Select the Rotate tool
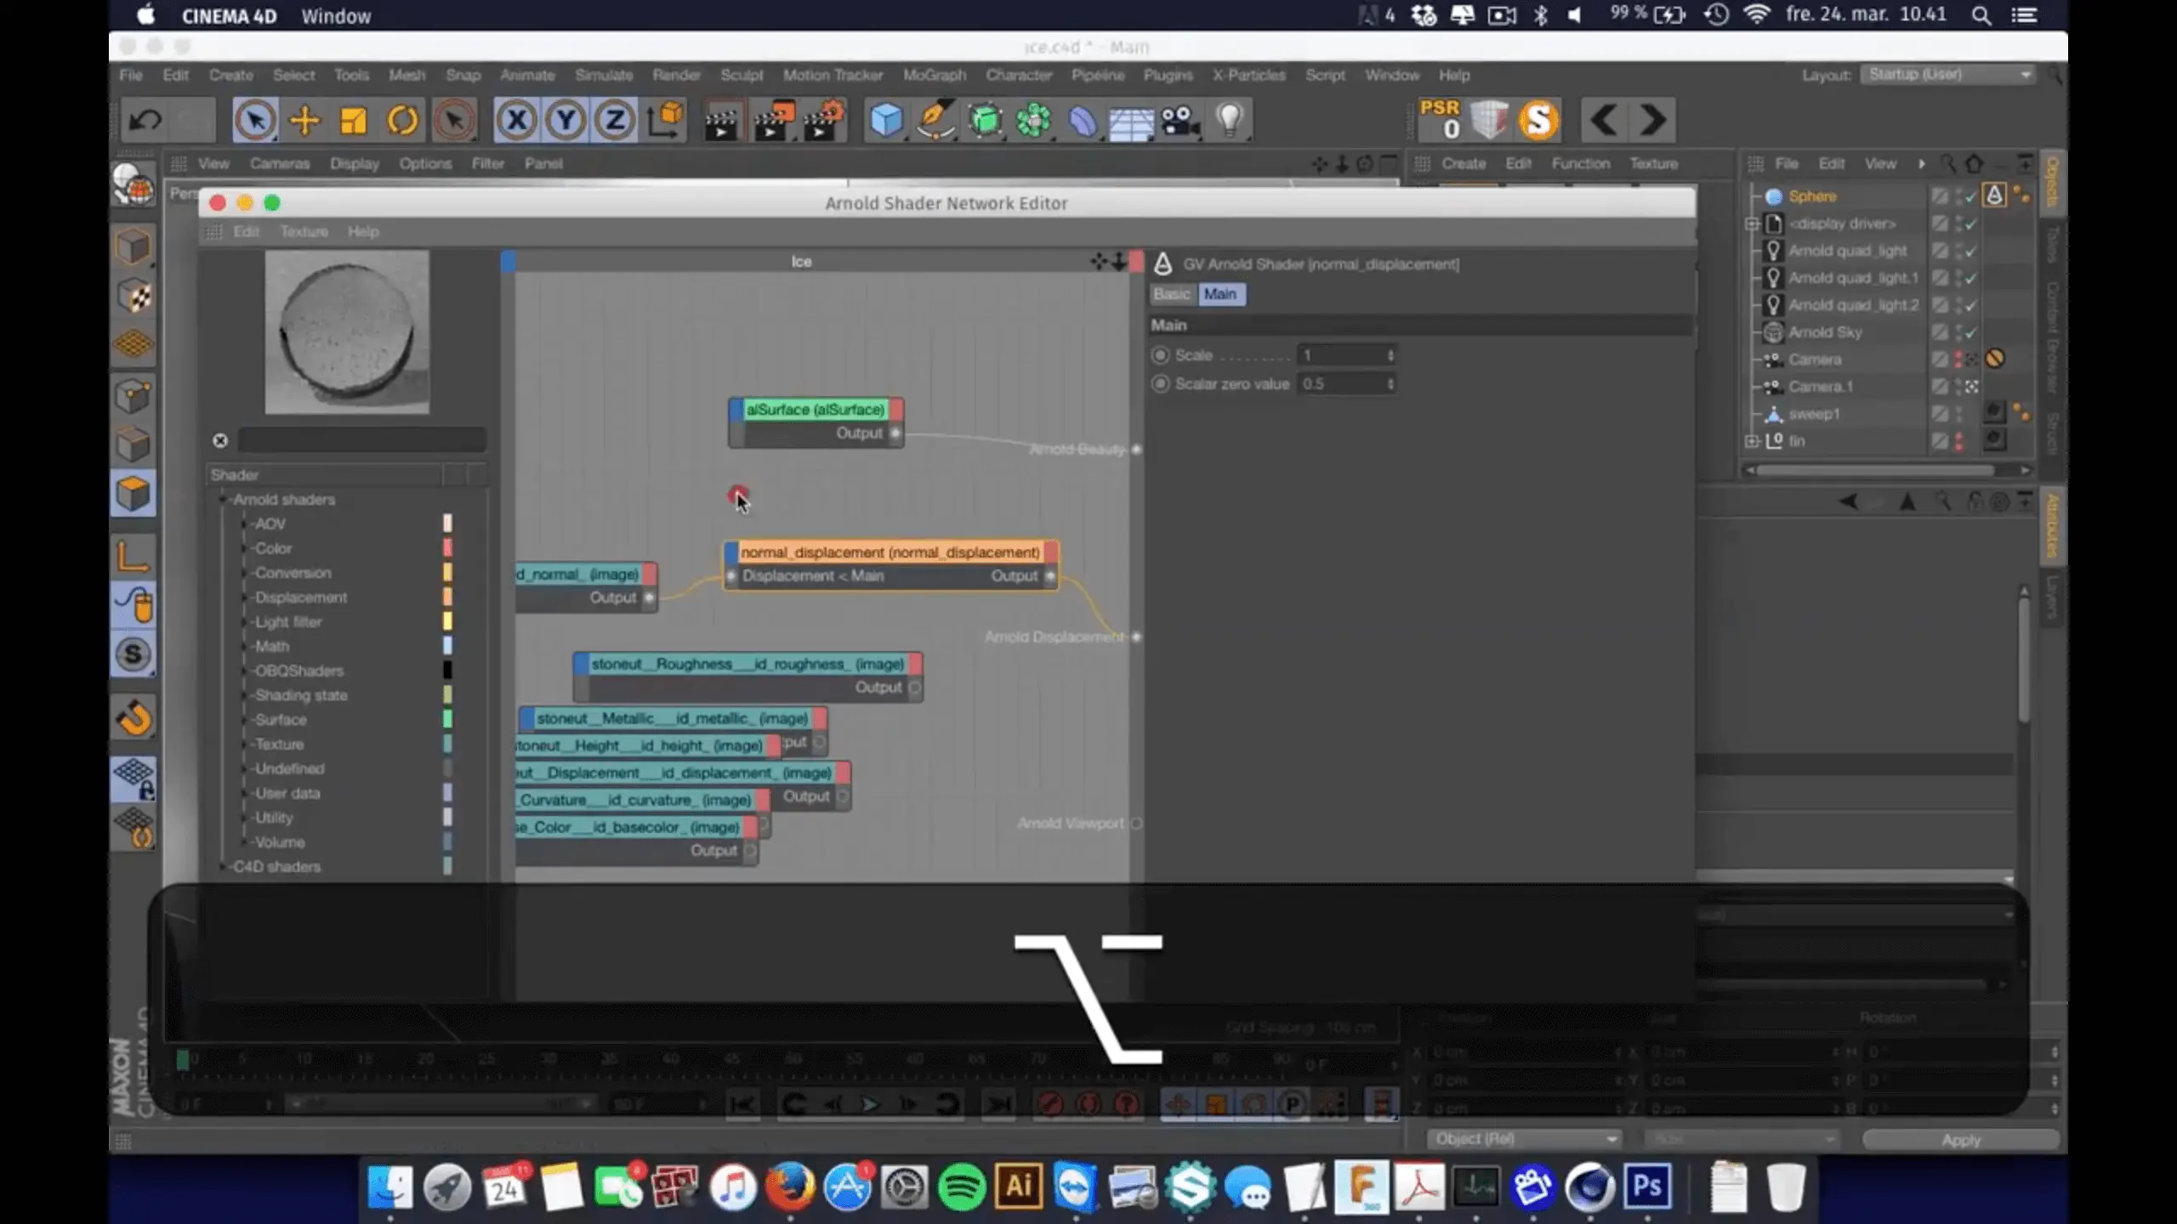The image size is (2177, 1224). click(402, 121)
